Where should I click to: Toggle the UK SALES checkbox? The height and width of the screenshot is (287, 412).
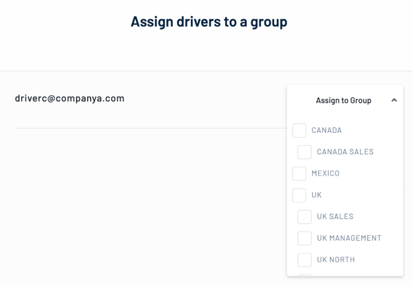tap(304, 216)
